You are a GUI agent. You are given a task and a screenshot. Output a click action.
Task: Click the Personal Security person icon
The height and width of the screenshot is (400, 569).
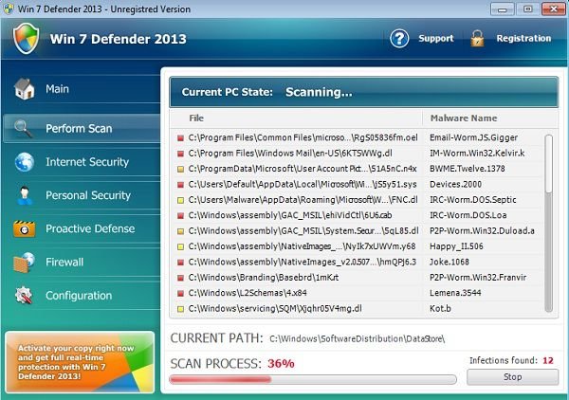click(x=25, y=195)
